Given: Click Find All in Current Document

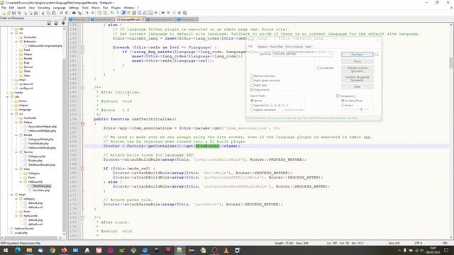Looking at the screenshot, I should (x=357, y=69).
